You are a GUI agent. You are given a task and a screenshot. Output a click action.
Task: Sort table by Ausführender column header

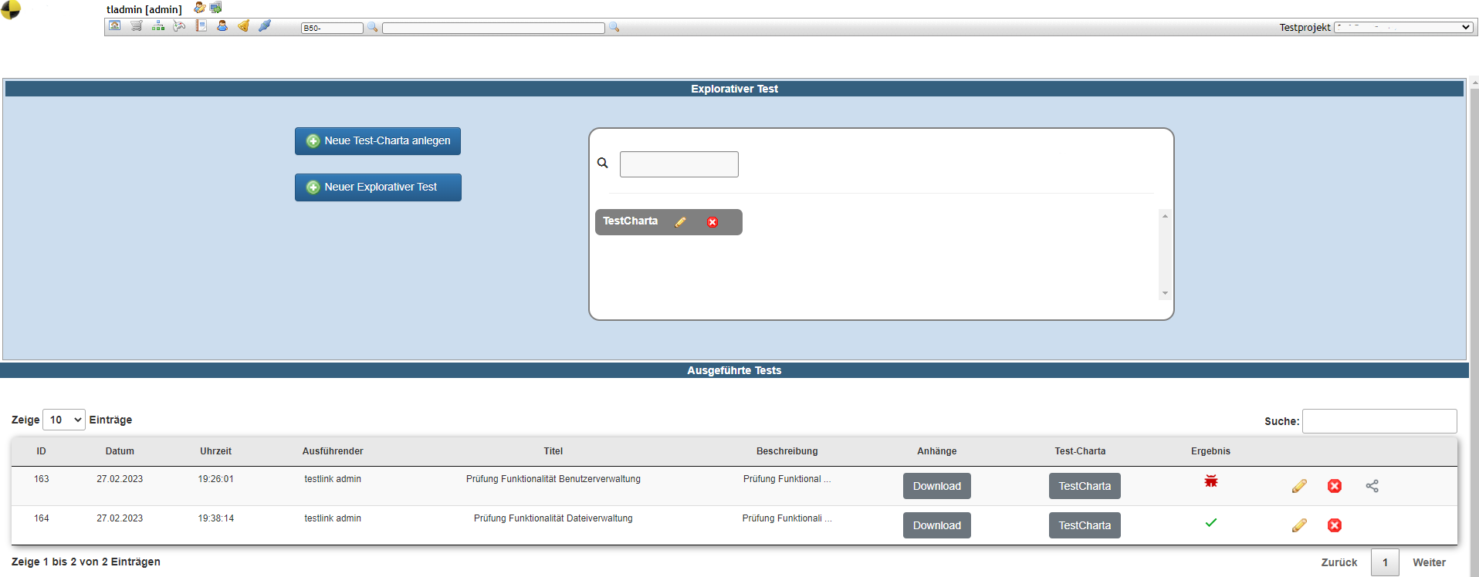pyautogui.click(x=333, y=451)
